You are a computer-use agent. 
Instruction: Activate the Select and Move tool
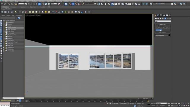click(x=39, y=4)
